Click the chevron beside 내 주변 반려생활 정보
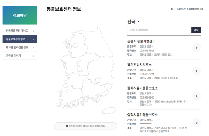This screenshot has width=209, height=136. [33, 48]
